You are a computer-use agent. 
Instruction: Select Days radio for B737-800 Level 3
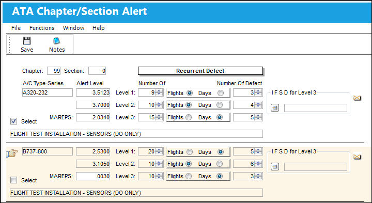[220, 176]
